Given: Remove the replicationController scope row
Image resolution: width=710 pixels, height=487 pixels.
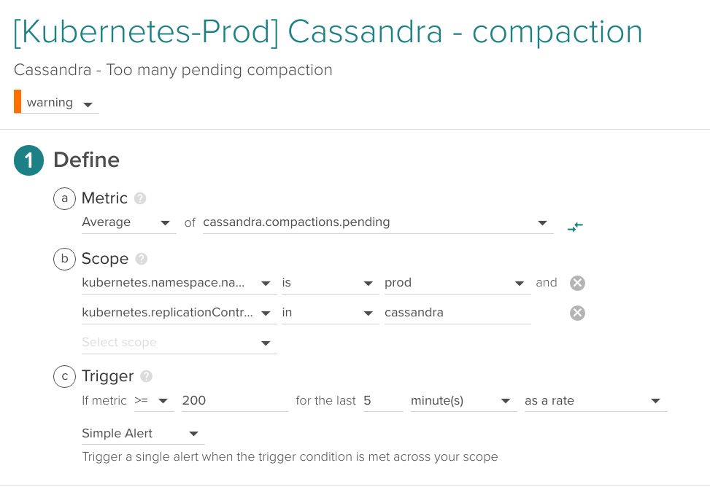Looking at the screenshot, I should 577,313.
